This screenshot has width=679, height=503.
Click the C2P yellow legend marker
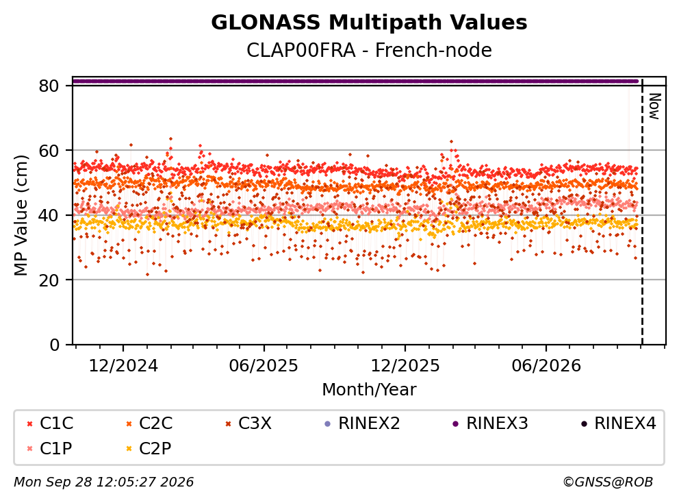(129, 449)
